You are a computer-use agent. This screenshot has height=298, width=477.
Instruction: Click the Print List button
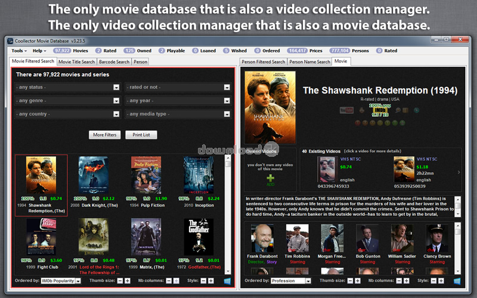141,135
